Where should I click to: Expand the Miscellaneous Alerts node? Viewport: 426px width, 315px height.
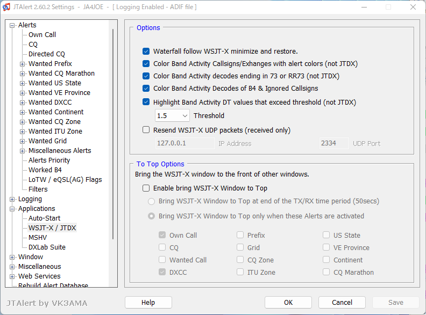[x=22, y=151]
